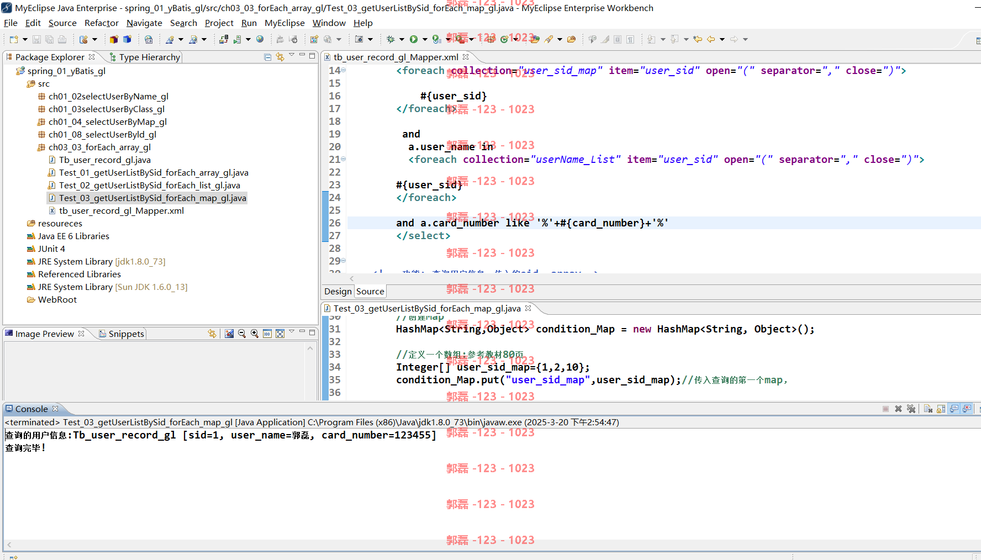Viewport: 981px width, 560px height.
Task: Open the Search icon dropdown arrow
Action: point(560,39)
